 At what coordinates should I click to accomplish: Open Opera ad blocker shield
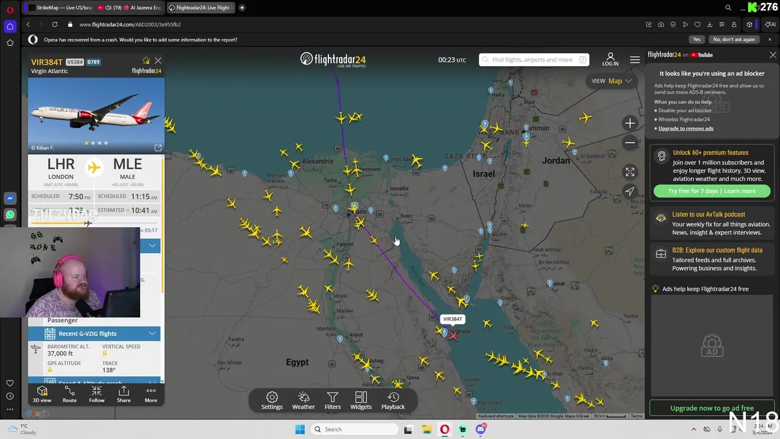click(x=673, y=24)
